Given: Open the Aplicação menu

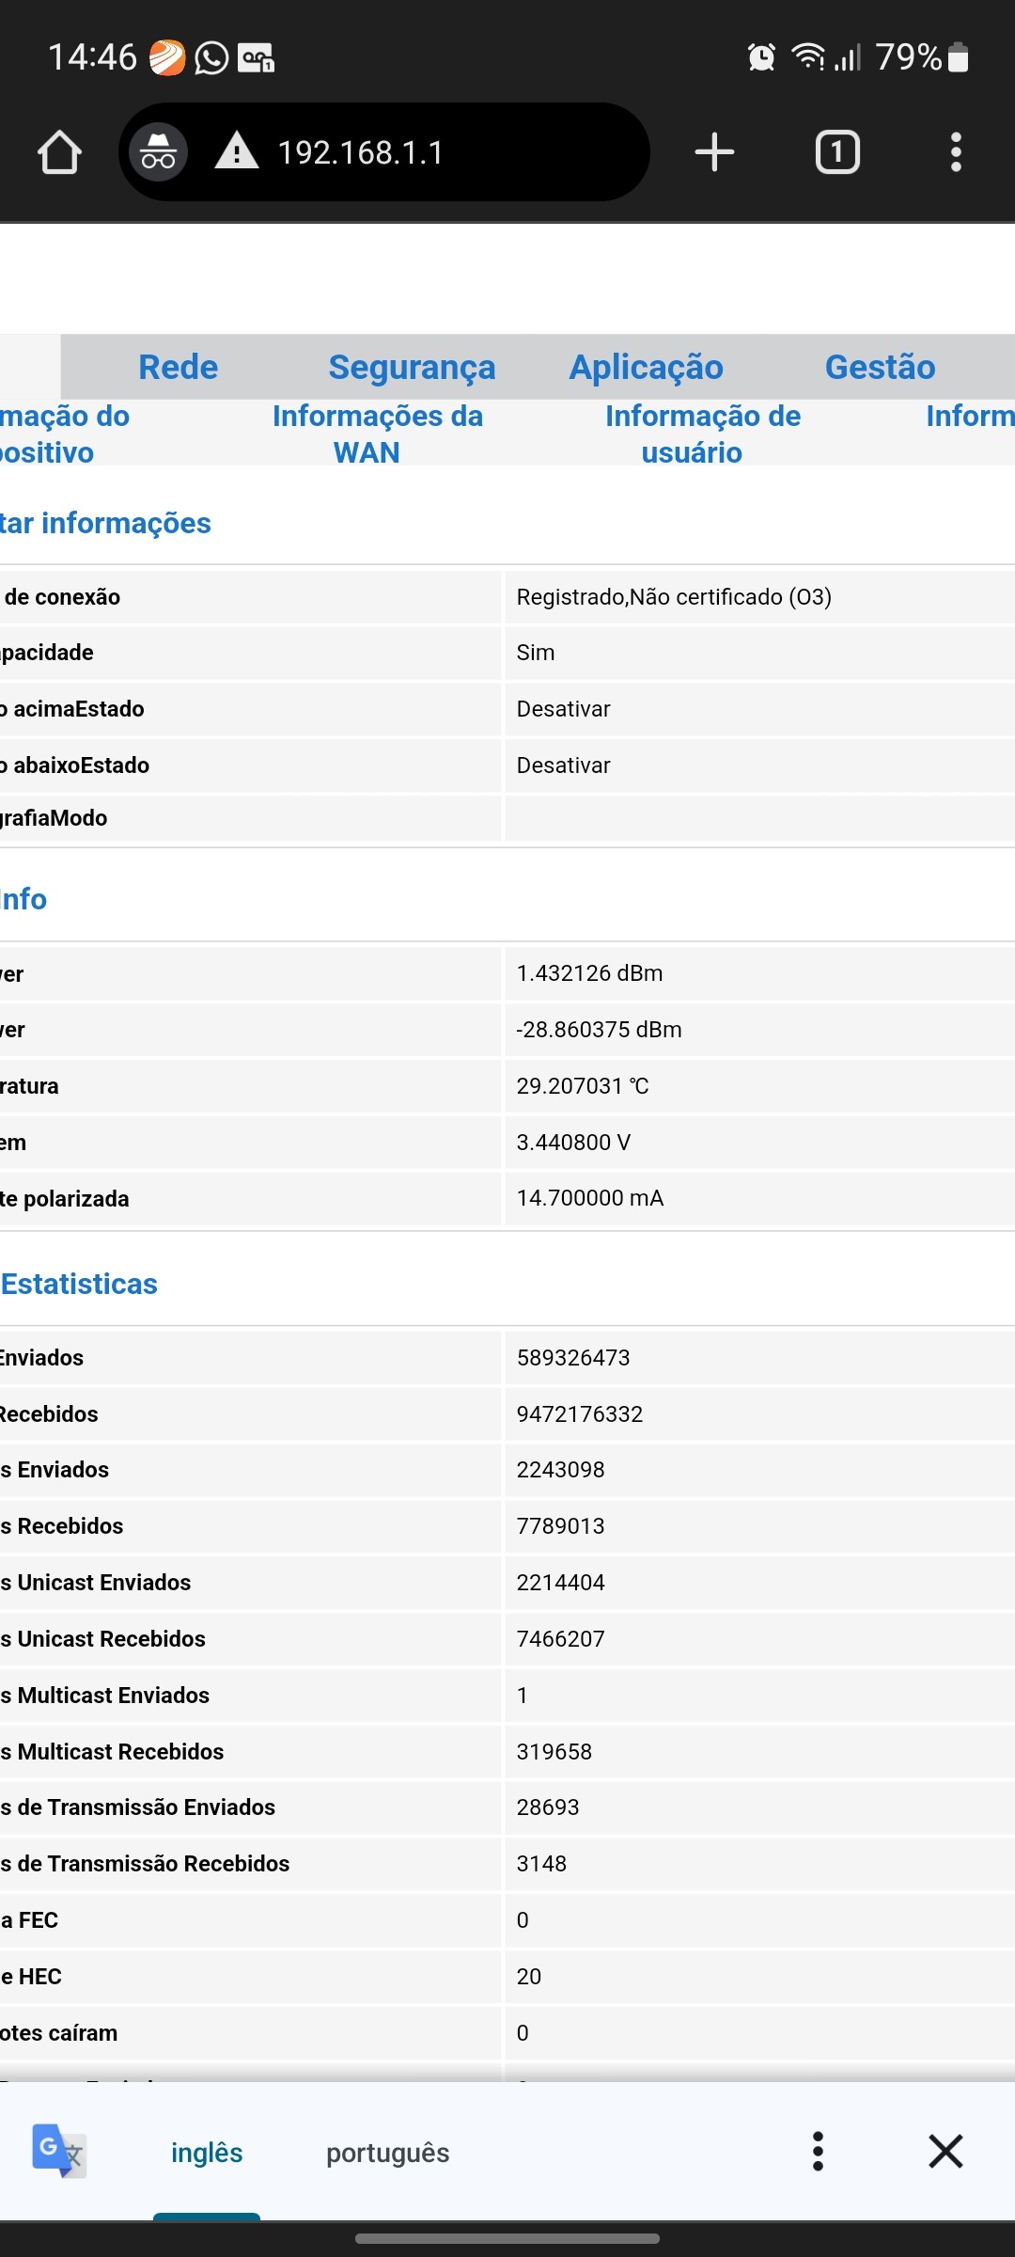Looking at the screenshot, I should tap(646, 367).
